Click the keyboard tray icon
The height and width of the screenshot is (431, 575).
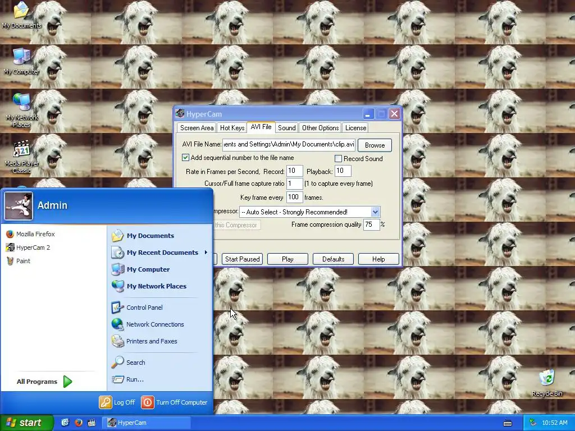508,423
